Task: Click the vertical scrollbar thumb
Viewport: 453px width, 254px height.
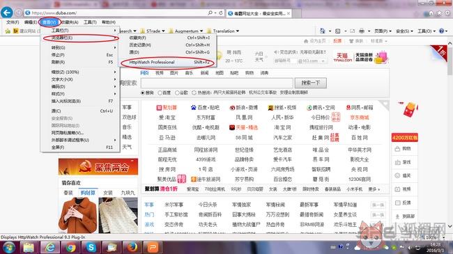Action: click(450, 61)
